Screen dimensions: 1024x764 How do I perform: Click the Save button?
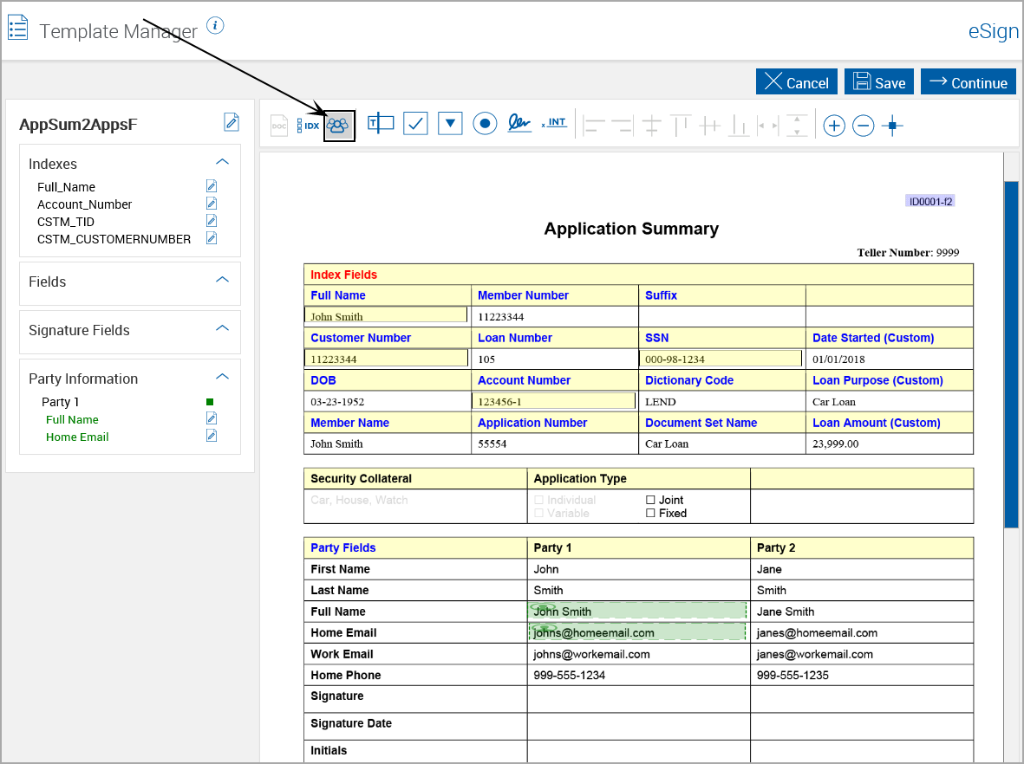[x=879, y=81]
